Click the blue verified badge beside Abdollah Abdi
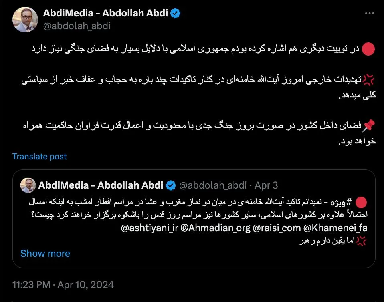The height and width of the screenshot is (302, 384). coord(175,13)
